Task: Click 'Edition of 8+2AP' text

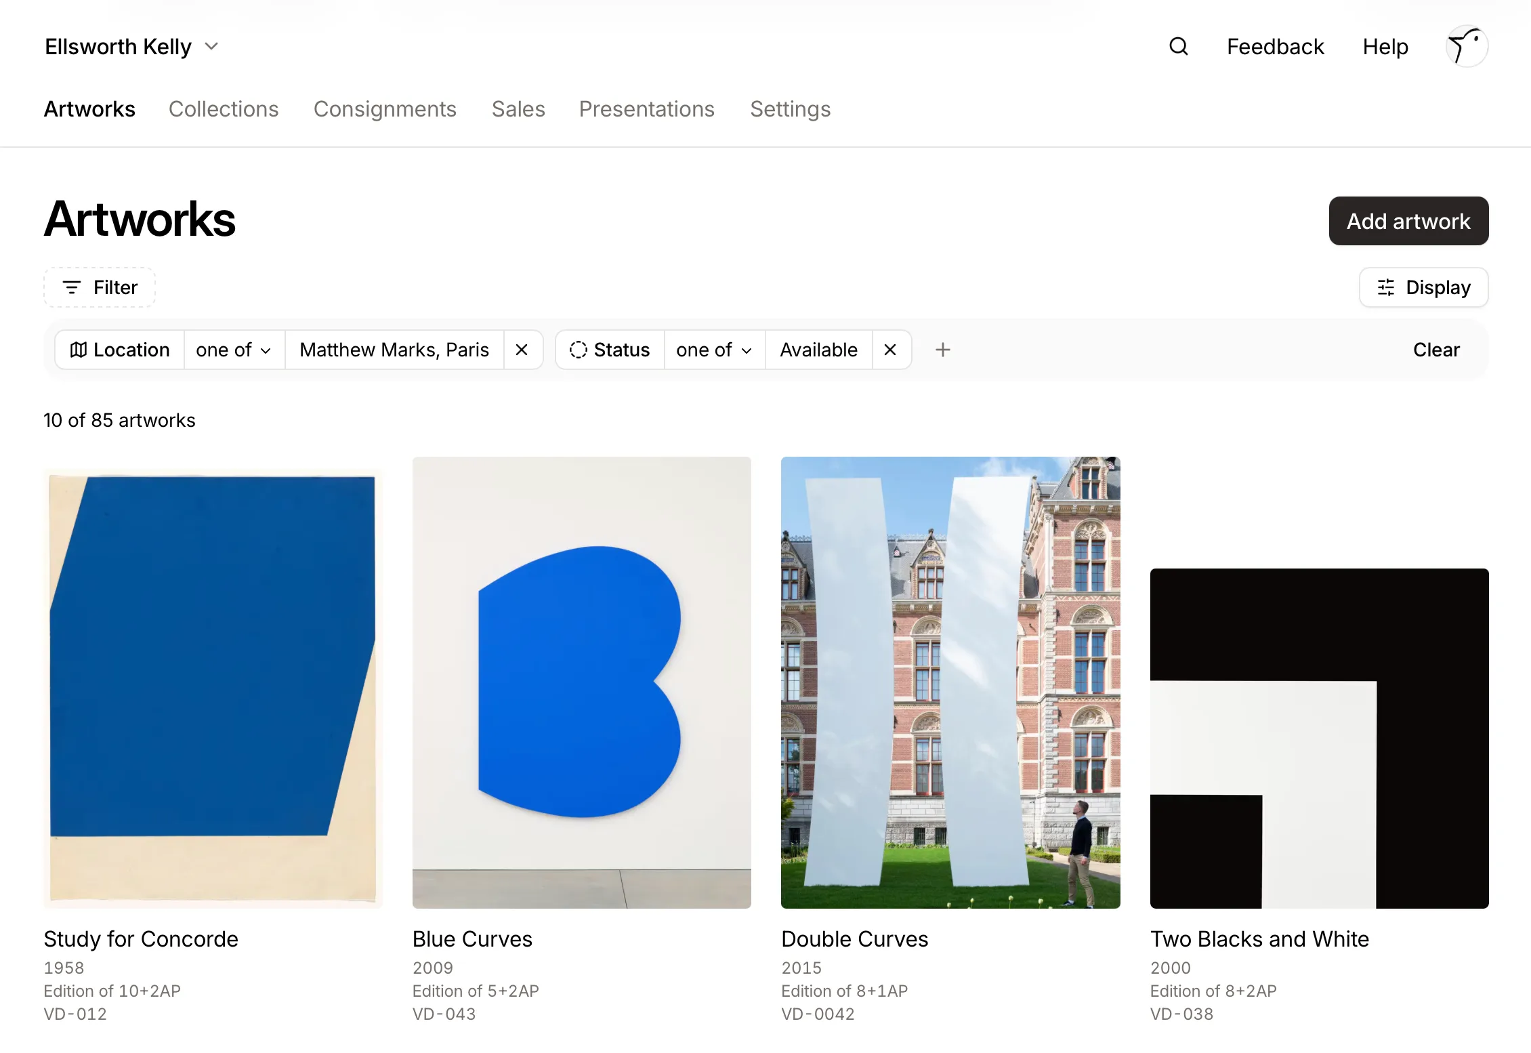Action: [x=1213, y=991]
